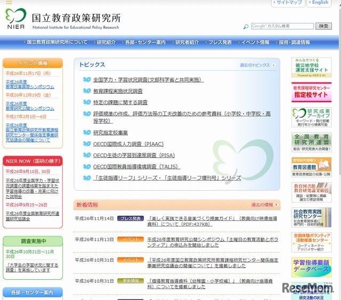Open 過去のトピックス archive link
The image size is (341, 300).
pos(257,65)
